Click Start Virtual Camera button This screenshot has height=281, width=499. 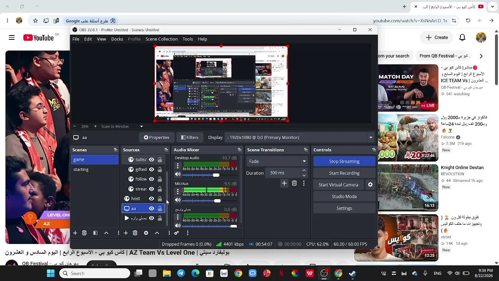tap(338, 185)
